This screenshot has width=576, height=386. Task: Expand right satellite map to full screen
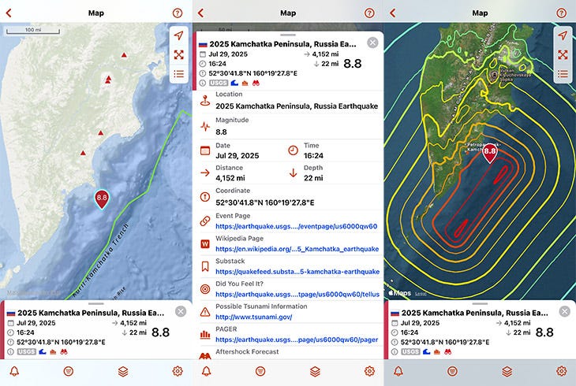pos(563,54)
